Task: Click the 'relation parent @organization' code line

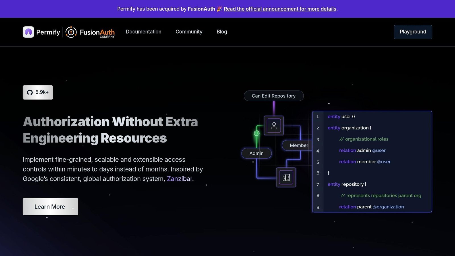Action: pyautogui.click(x=371, y=207)
